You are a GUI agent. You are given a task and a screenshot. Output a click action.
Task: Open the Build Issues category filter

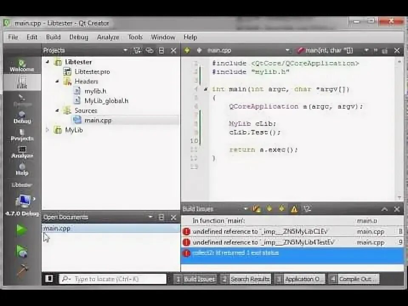pyautogui.click(x=307, y=209)
